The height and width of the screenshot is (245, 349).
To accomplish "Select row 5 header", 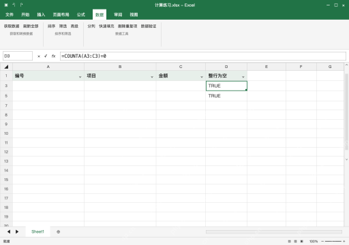I will click(6, 96).
